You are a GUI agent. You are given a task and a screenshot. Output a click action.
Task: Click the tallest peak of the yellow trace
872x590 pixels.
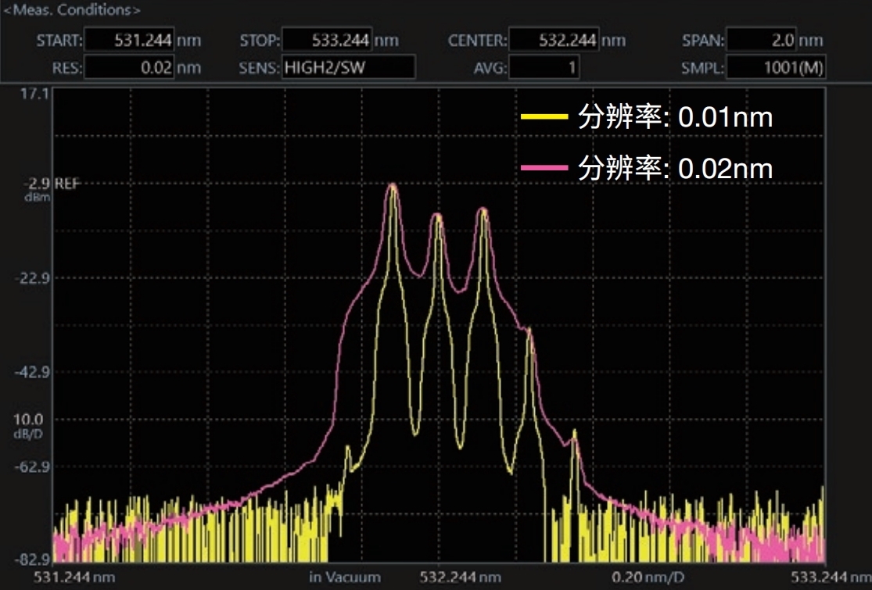point(394,186)
